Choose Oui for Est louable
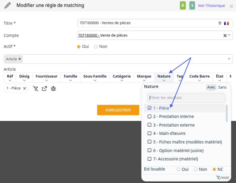This screenshot has height=183, width=236. (x=178, y=169)
